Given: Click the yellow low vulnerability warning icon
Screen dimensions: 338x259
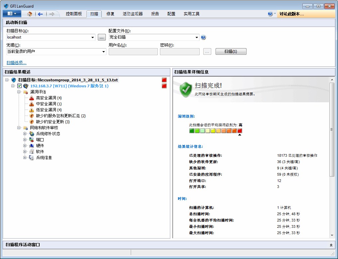Looking at the screenshot, I should [x=32, y=110].
